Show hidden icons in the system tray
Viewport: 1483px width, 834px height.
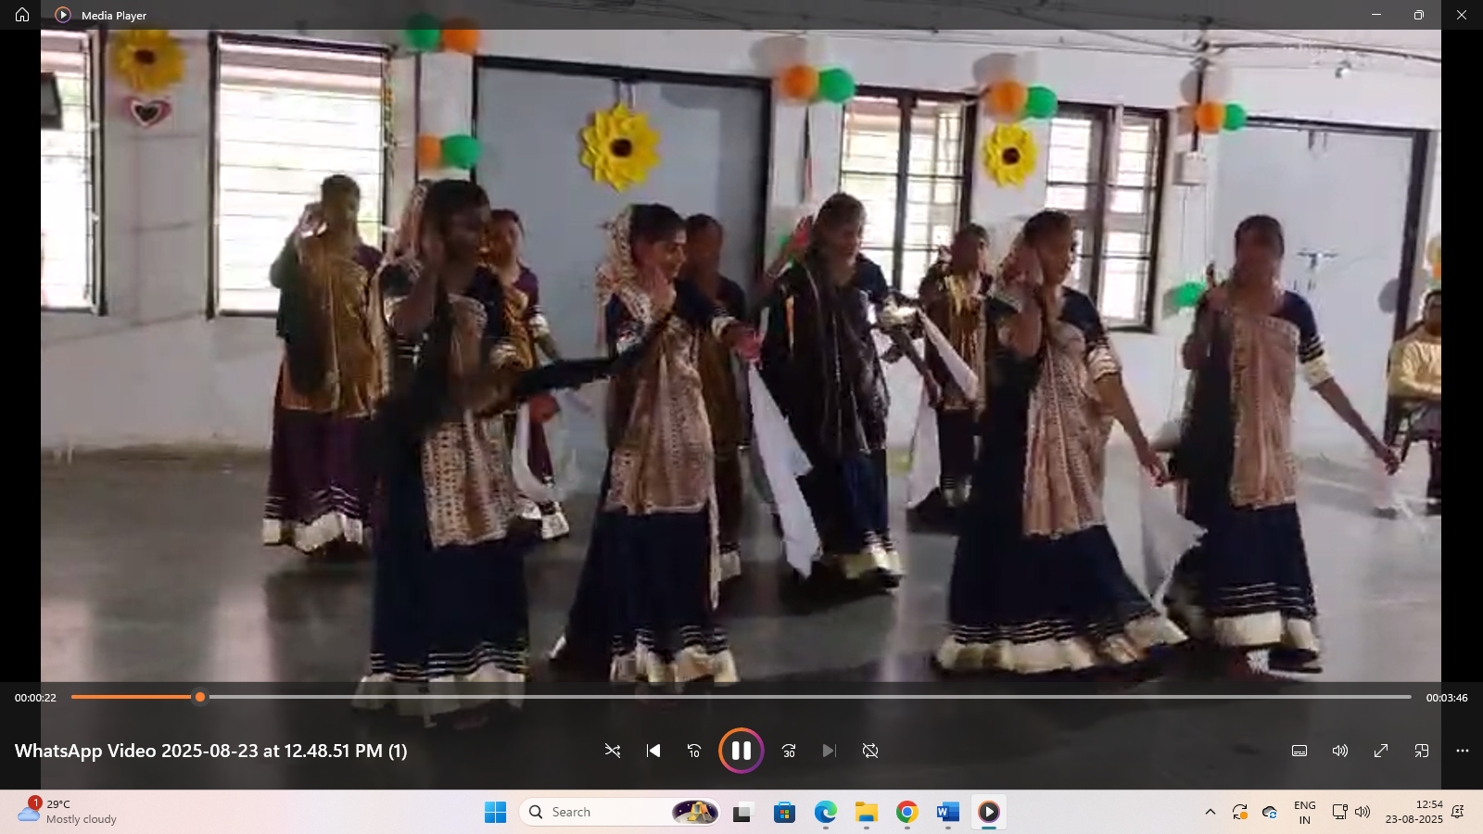[x=1210, y=812]
